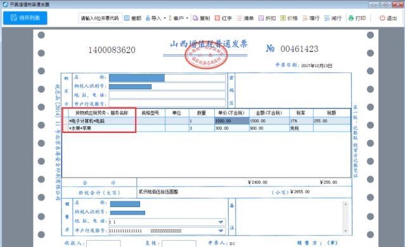
Task: Click the app icon in title bar
Action: click(5, 4)
